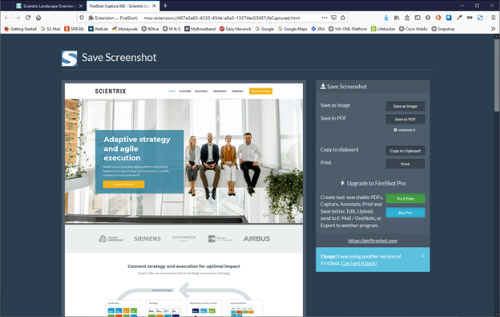Open the Firefox hamburger menu

pyautogui.click(x=493, y=18)
